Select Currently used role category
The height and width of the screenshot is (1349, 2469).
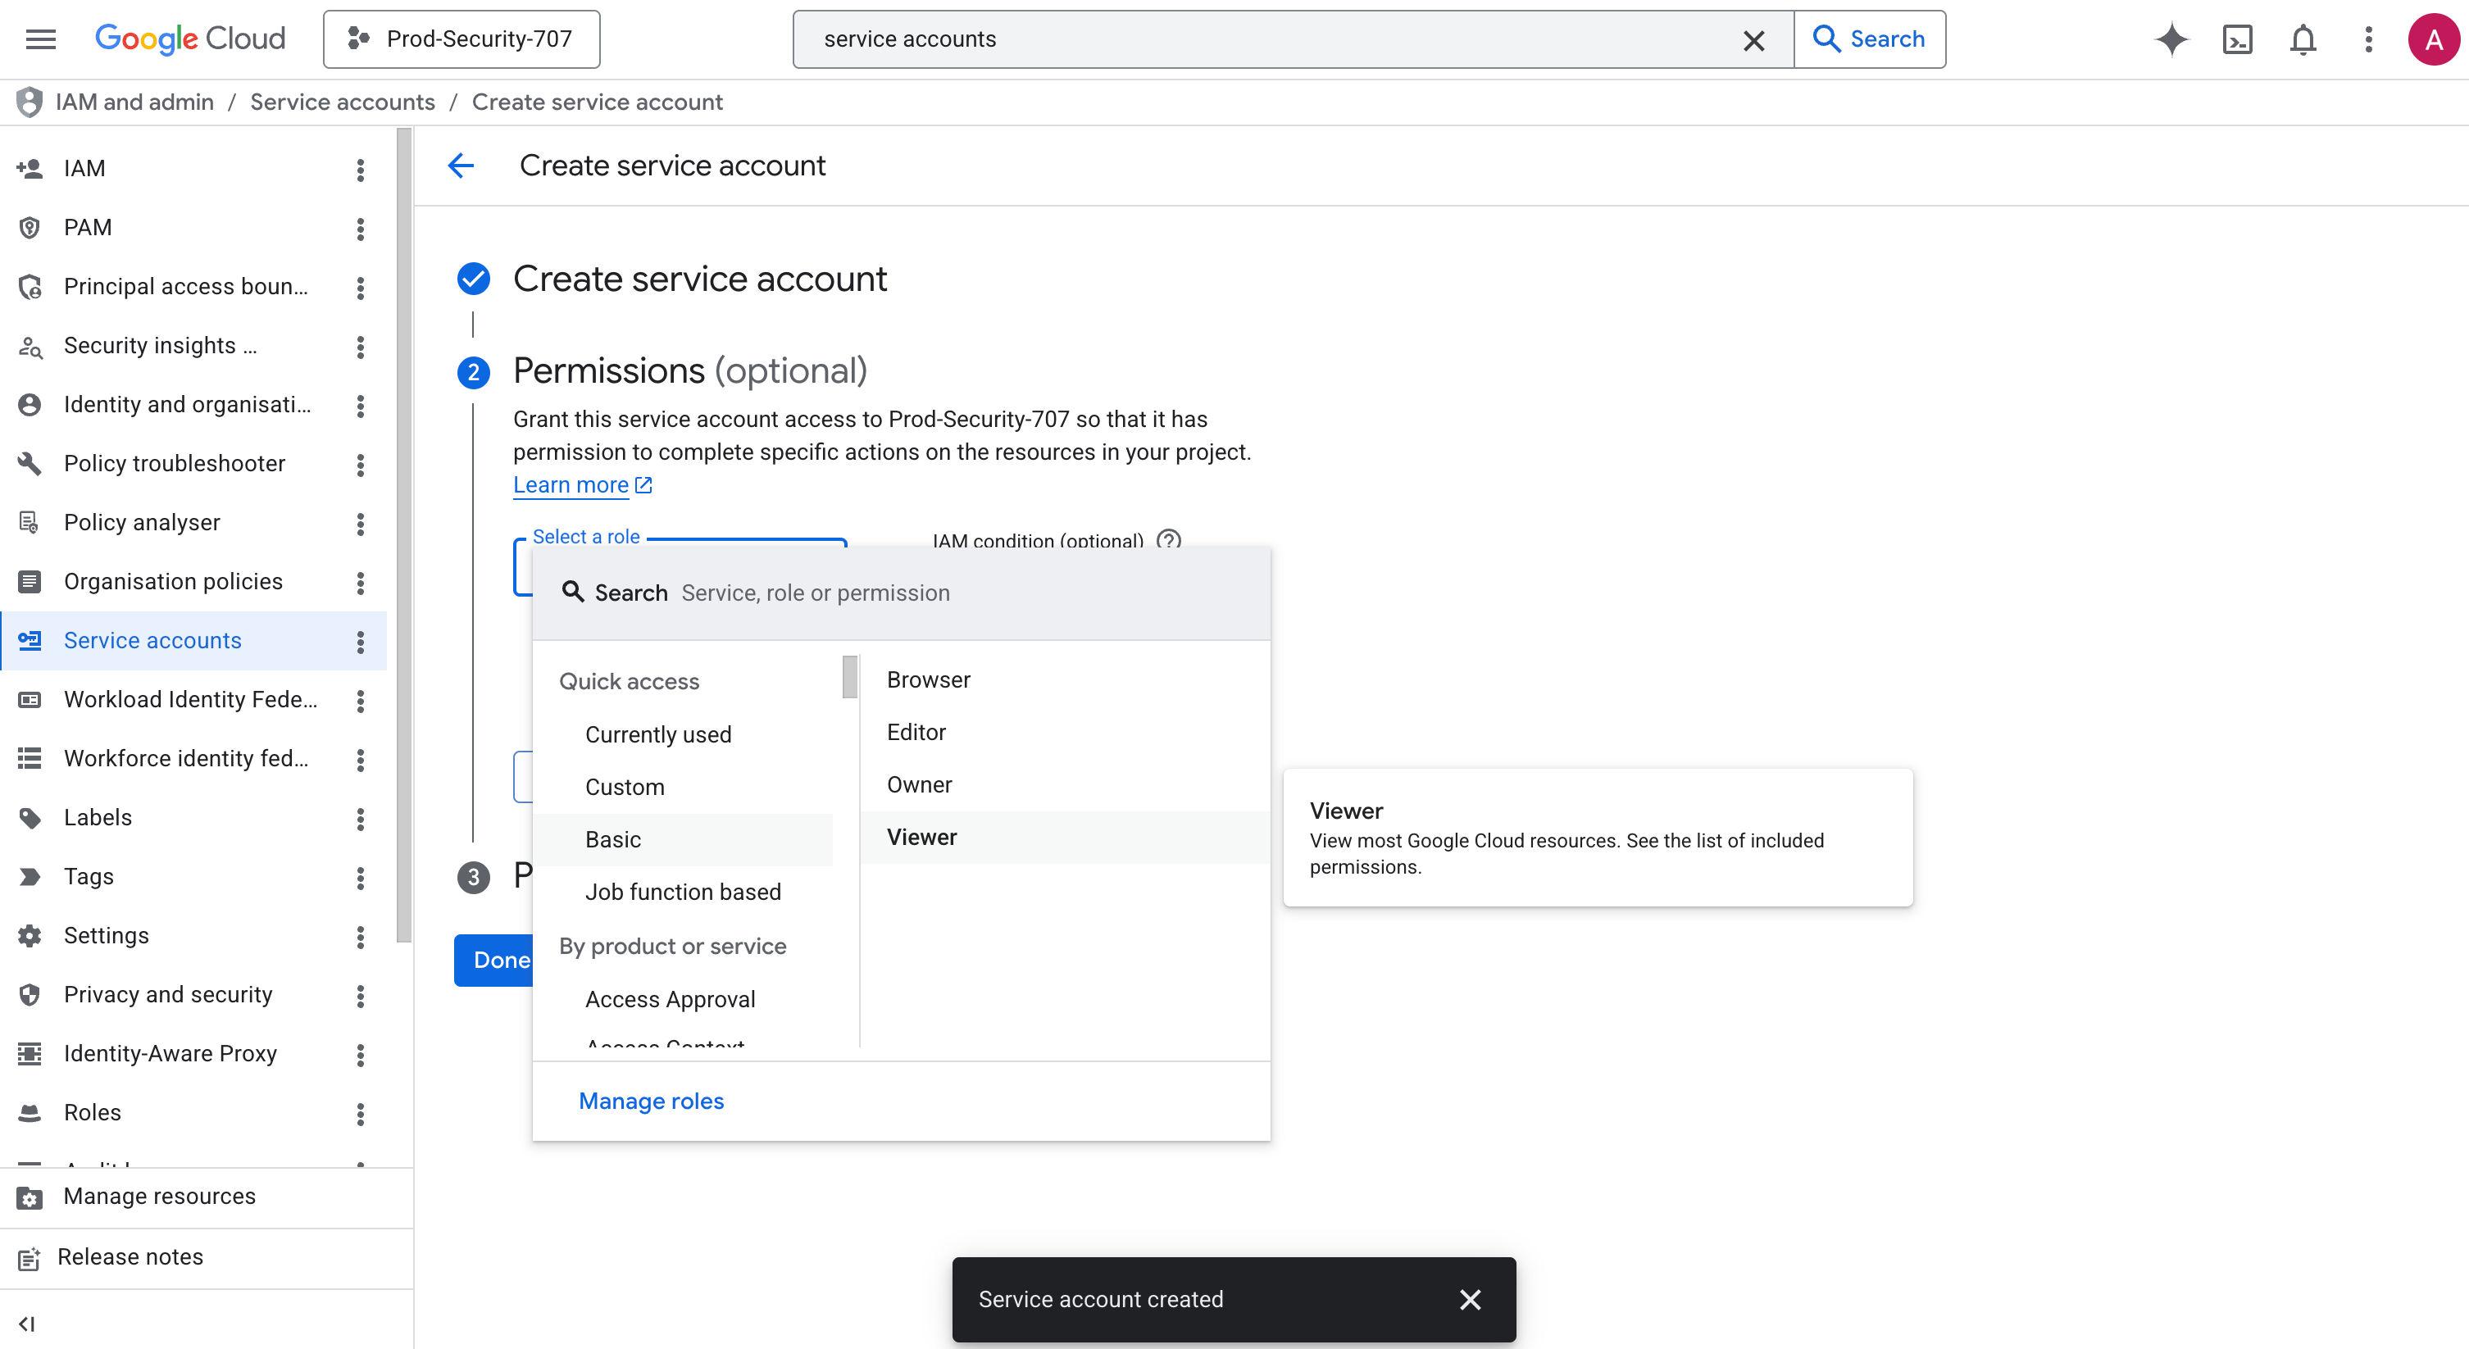pos(683,735)
